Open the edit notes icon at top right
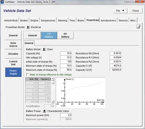The image size is (145, 129). (x=138, y=26)
